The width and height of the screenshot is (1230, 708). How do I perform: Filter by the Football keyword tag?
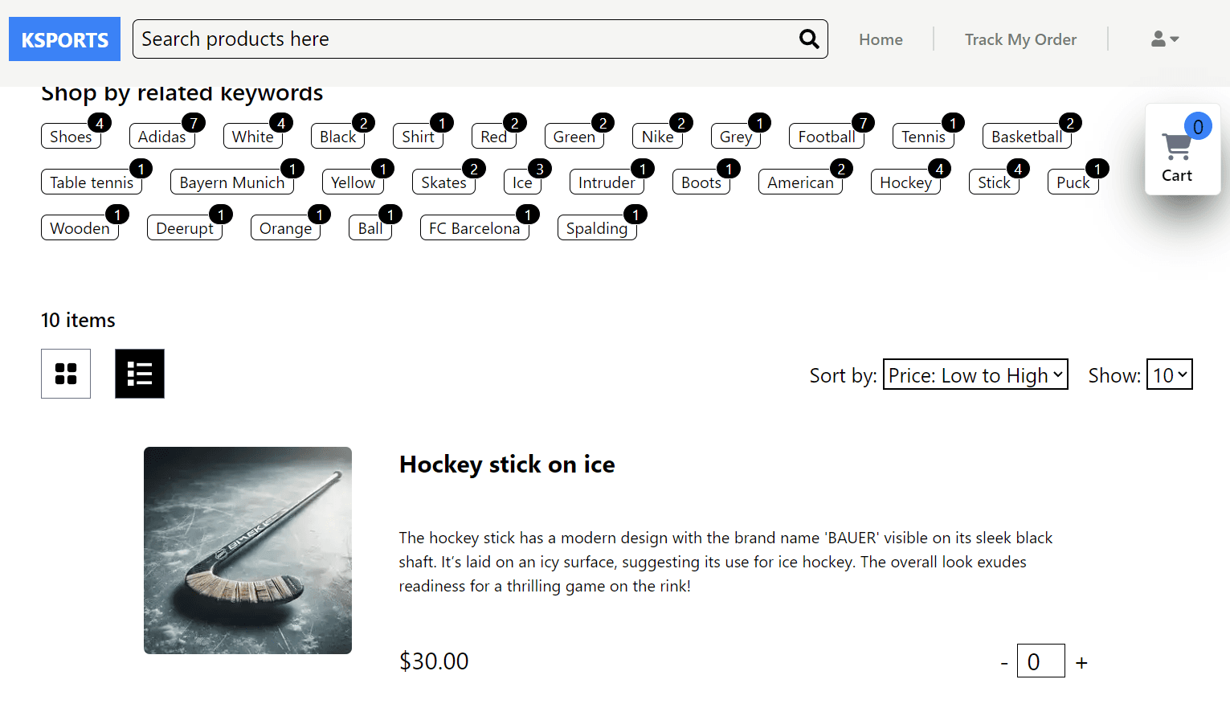click(x=826, y=137)
